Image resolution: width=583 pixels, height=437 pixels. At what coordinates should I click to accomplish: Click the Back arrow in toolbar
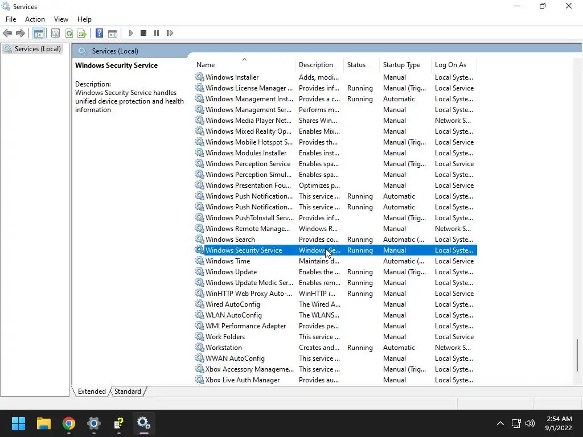7,34
